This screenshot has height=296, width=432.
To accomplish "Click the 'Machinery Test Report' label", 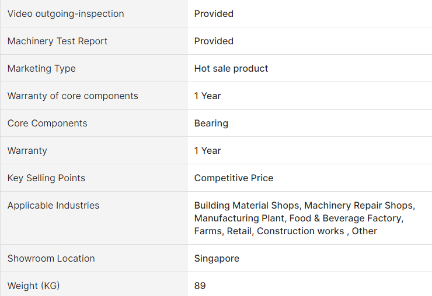I will click(x=57, y=41).
